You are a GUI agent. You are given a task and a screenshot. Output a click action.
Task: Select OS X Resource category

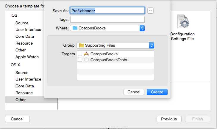24,93
